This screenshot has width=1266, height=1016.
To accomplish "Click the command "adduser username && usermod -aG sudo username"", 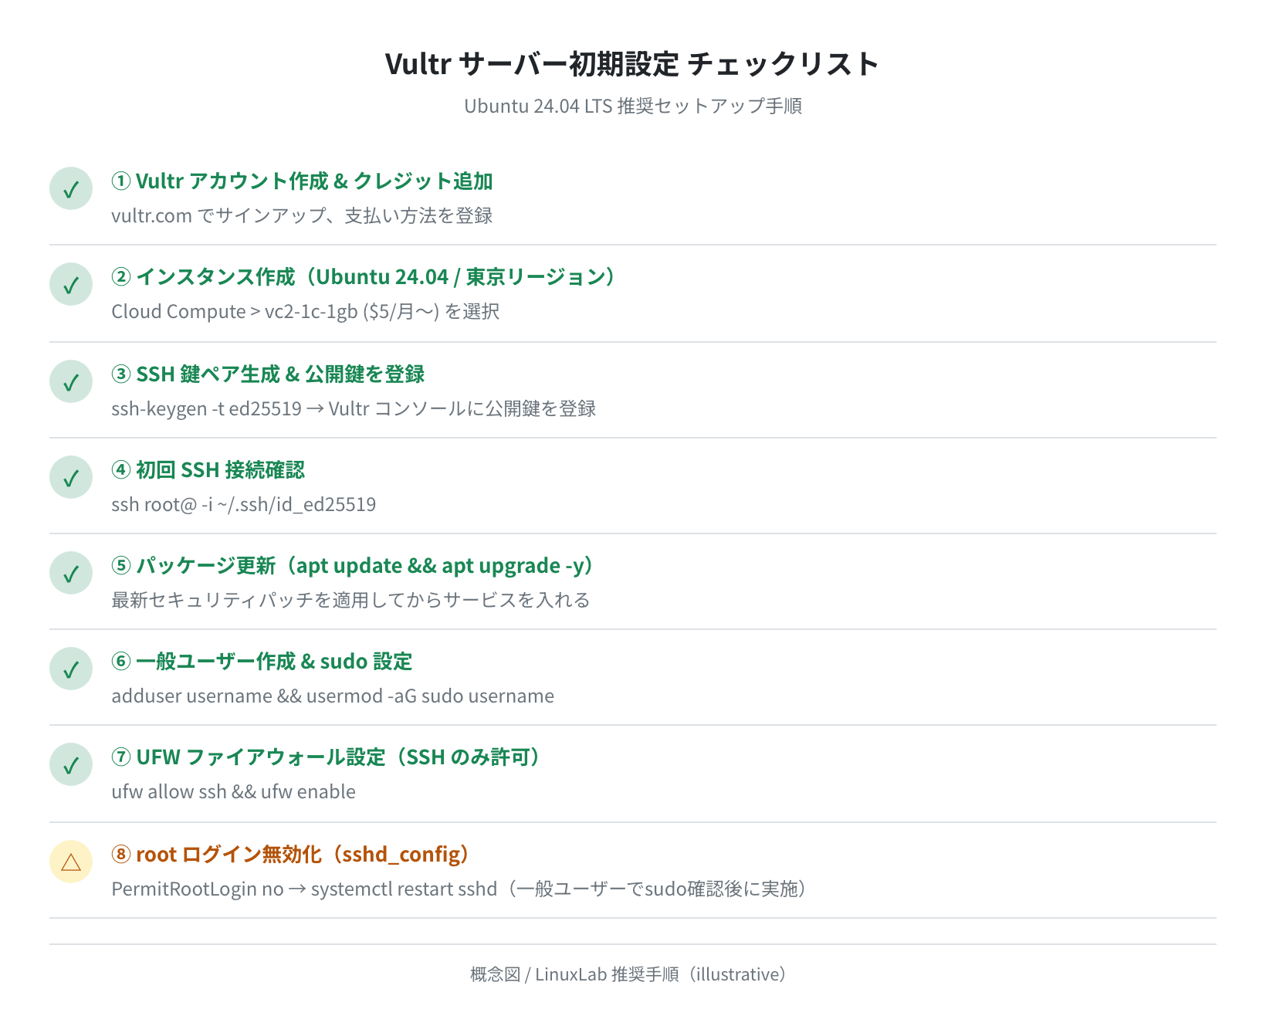I will click(333, 696).
